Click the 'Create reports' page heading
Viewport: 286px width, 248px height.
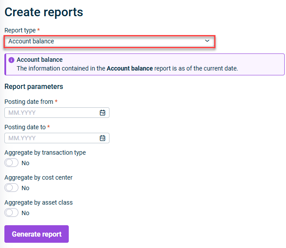[x=44, y=12]
